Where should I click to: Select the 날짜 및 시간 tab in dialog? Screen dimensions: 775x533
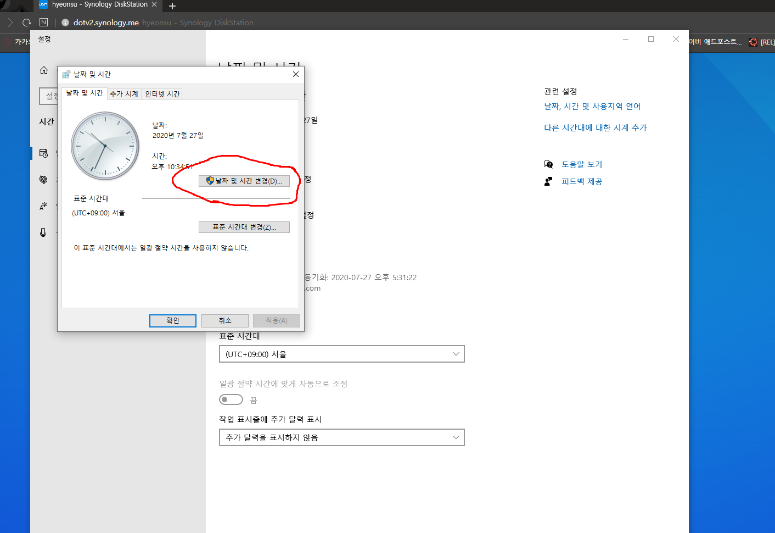[x=85, y=93]
